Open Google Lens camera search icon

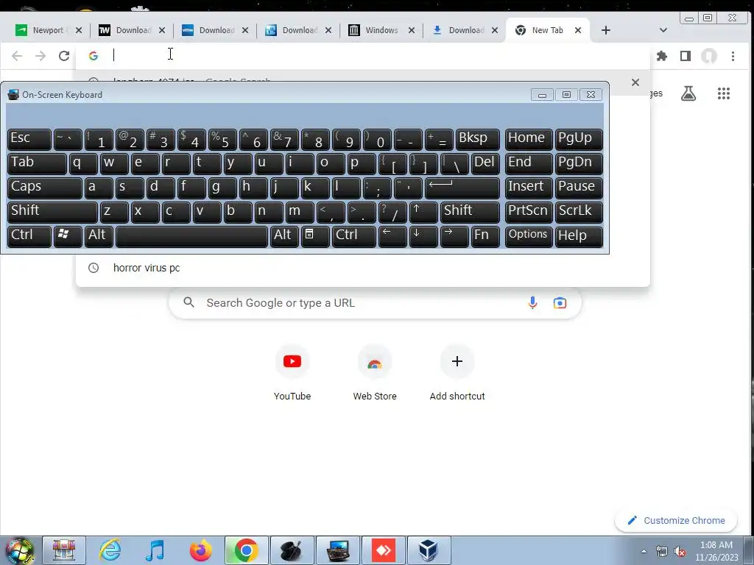coord(560,302)
